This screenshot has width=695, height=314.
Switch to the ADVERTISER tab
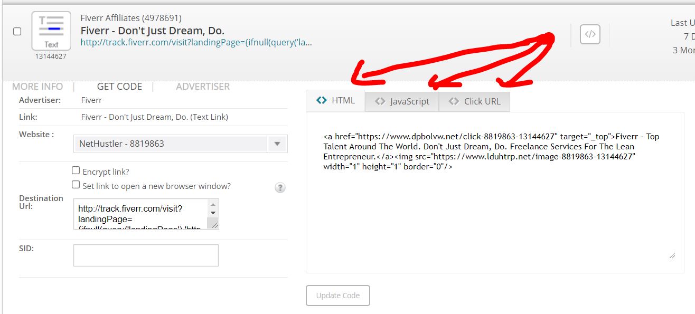tap(203, 87)
